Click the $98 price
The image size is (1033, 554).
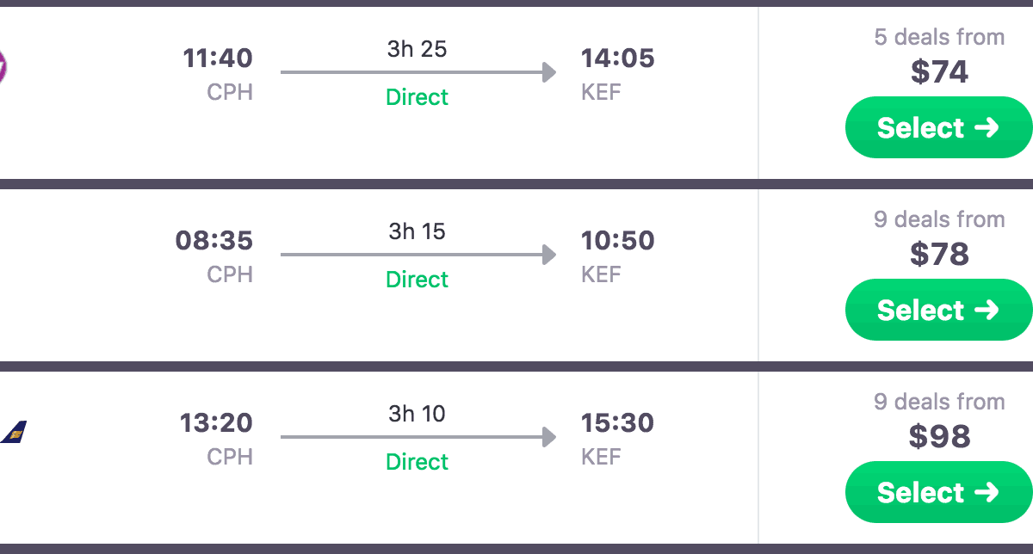coord(939,436)
